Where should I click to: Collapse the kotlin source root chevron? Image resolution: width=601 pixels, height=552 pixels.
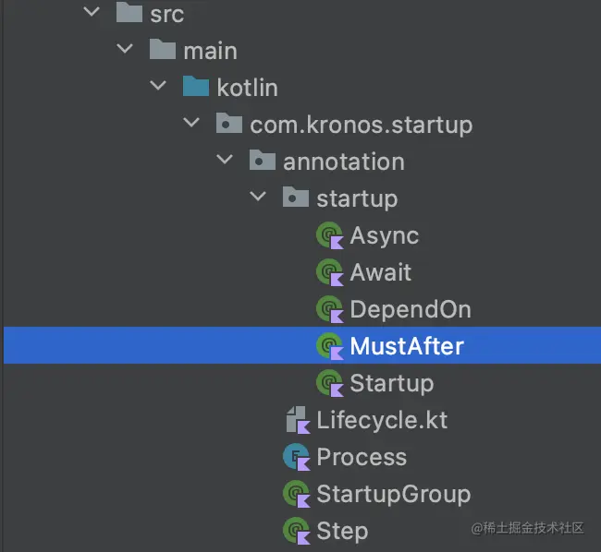tap(158, 88)
